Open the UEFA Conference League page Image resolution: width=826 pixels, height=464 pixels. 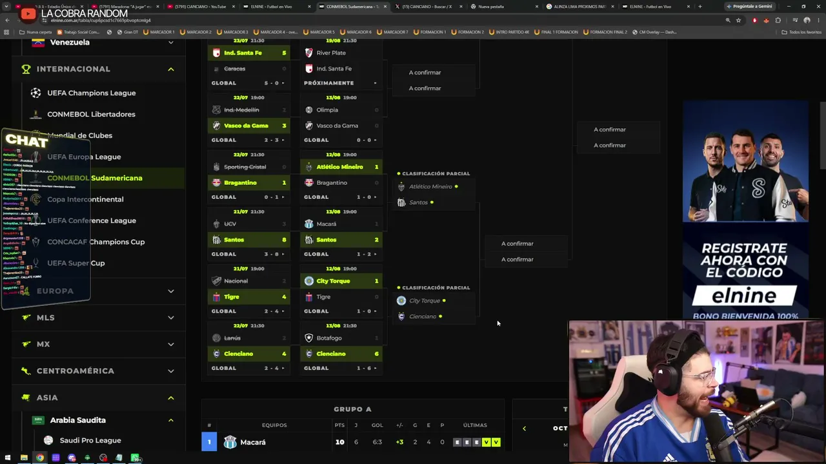pyautogui.click(x=92, y=220)
